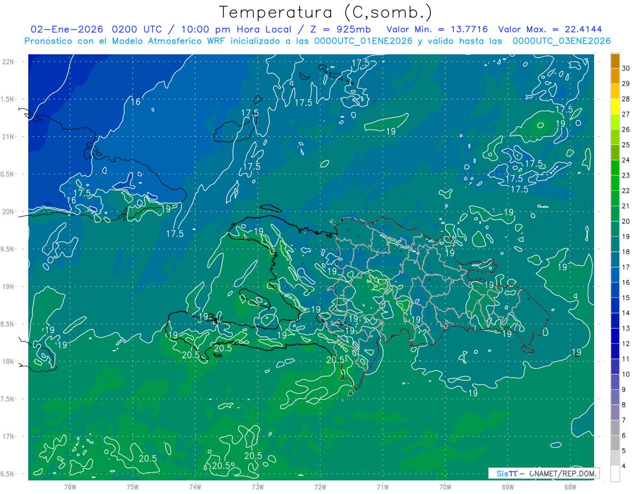Image resolution: width=640 pixels, height=494 pixels.
Task: Click the '76W' longitude label
Action: click(70, 487)
